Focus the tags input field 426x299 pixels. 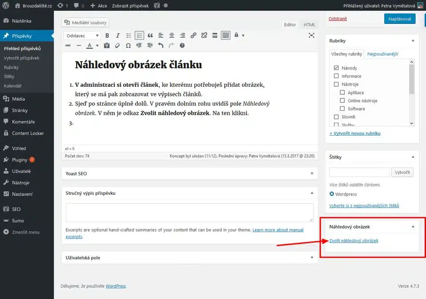tap(359, 172)
